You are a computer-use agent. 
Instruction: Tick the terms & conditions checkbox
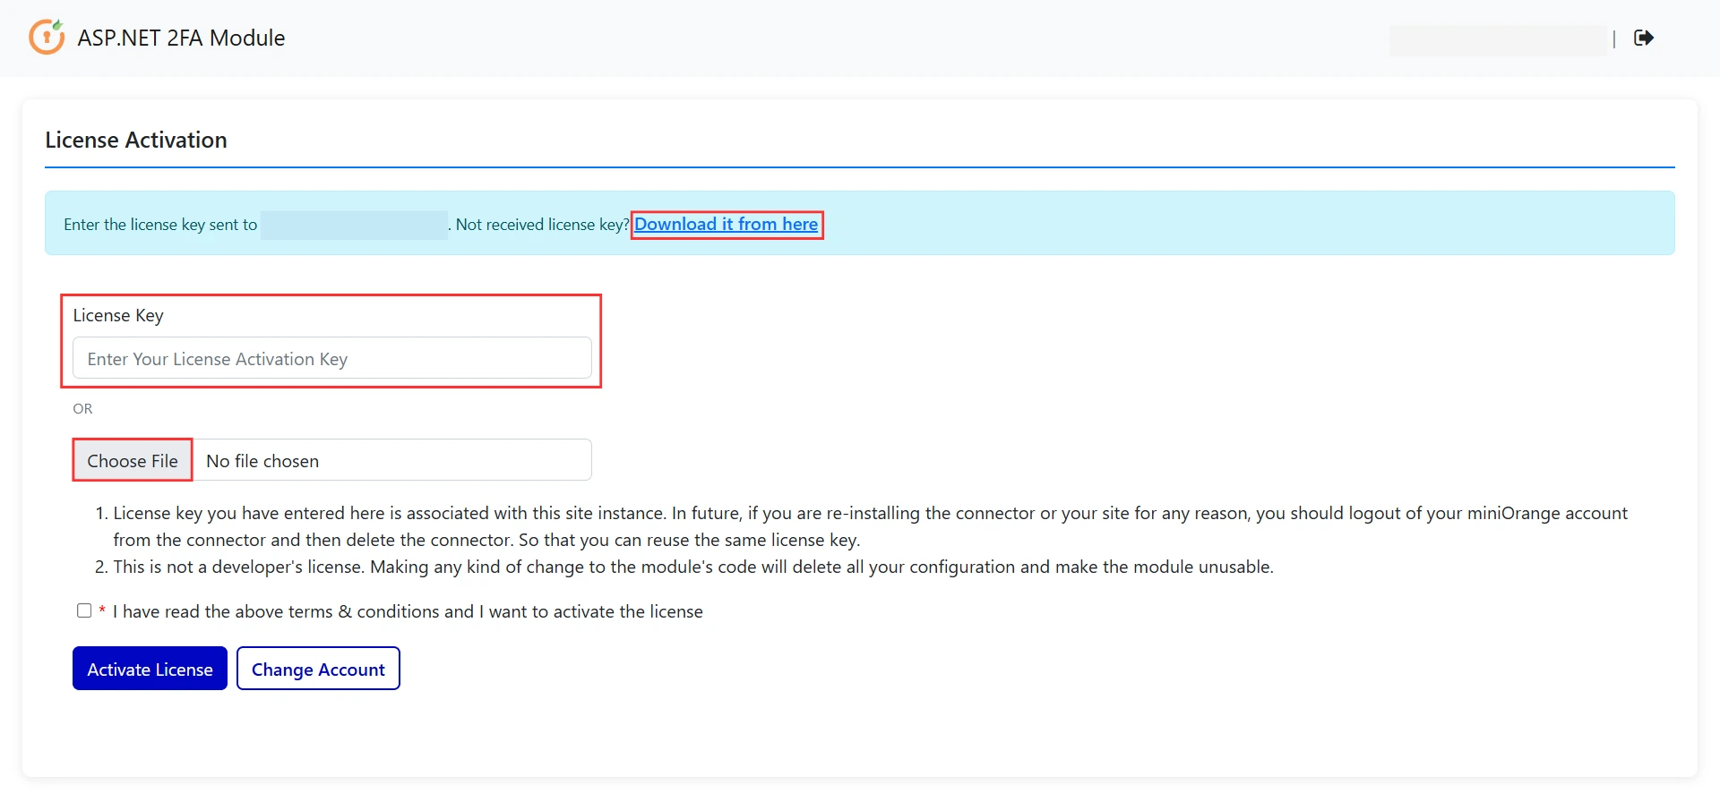coord(84,610)
